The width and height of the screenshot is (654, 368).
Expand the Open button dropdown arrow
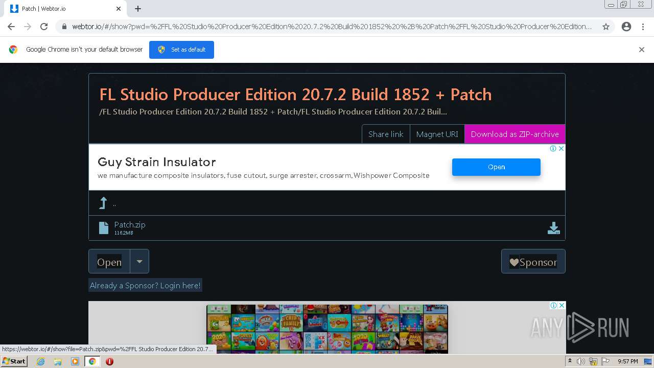tap(139, 262)
